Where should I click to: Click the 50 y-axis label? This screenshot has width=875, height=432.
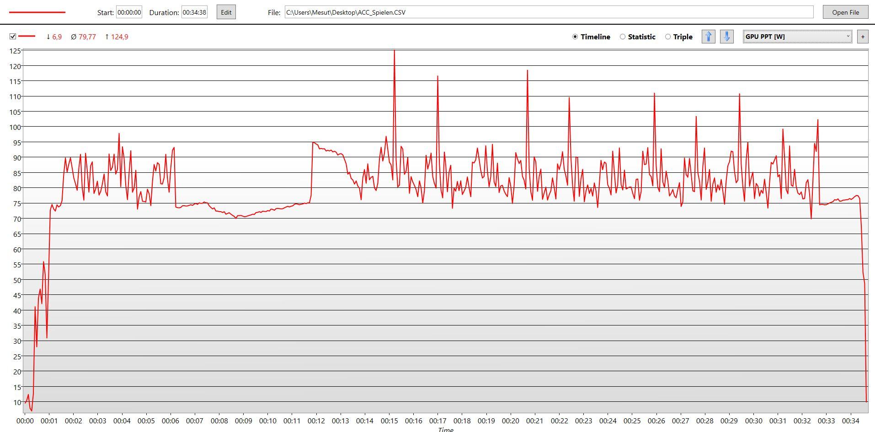17,280
